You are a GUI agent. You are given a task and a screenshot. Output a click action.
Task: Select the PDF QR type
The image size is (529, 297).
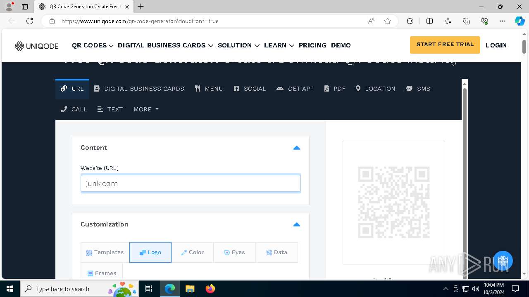point(335,89)
